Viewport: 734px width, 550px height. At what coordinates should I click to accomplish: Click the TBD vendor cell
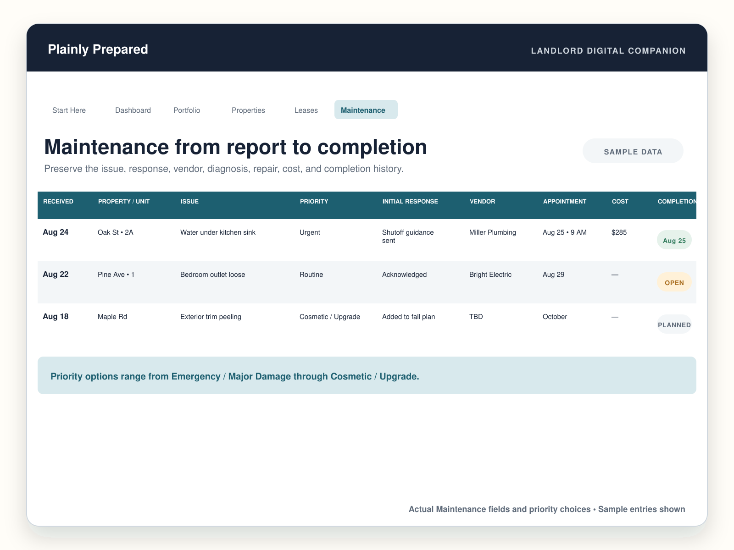pyautogui.click(x=476, y=317)
